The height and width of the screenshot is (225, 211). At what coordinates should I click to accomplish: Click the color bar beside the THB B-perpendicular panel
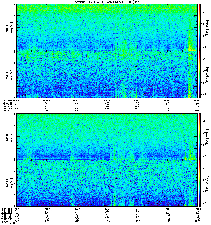[200, 27]
